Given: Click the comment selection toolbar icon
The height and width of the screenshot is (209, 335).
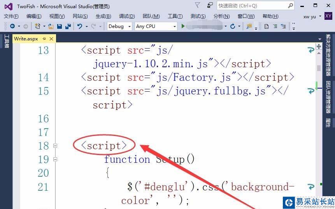Looking at the screenshot, I should [284, 26].
